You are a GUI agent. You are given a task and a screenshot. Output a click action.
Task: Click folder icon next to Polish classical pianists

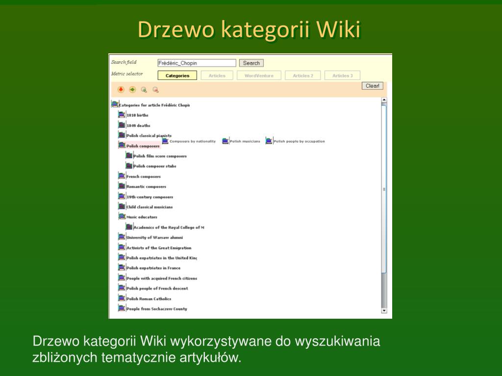point(122,135)
